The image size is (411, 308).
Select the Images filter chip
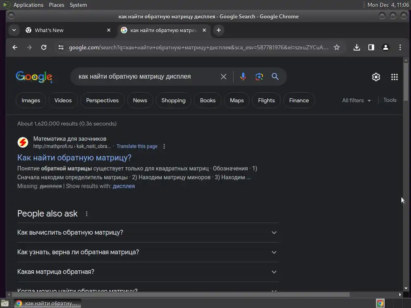[31, 100]
